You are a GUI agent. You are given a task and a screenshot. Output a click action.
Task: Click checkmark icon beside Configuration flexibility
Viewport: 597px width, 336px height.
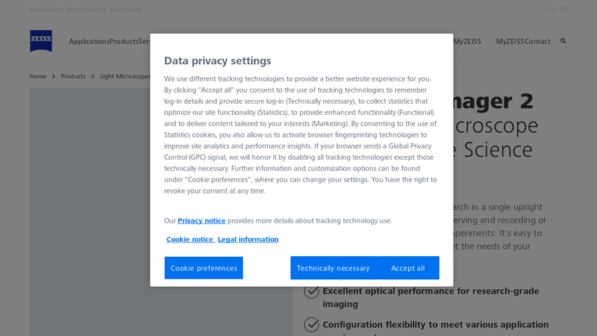[x=312, y=325]
